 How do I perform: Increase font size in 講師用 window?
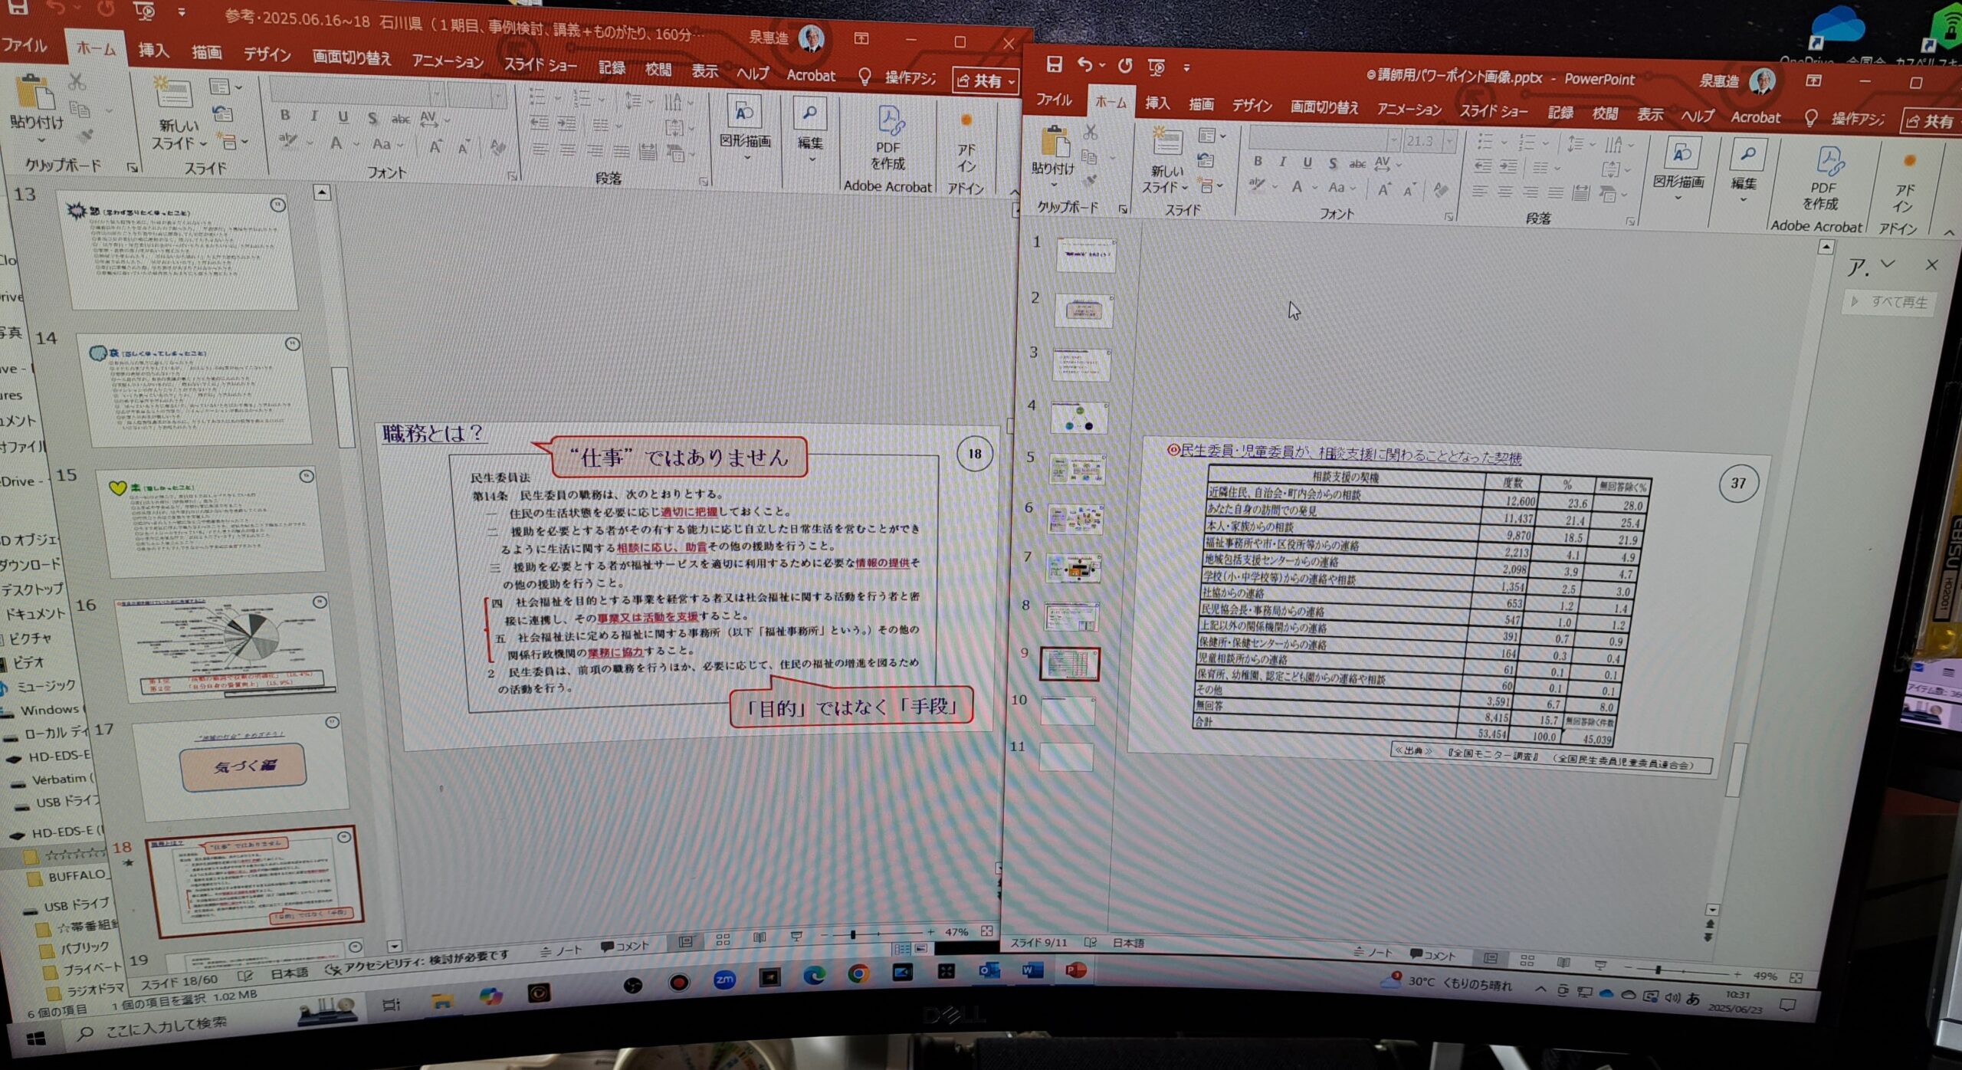1384,189
